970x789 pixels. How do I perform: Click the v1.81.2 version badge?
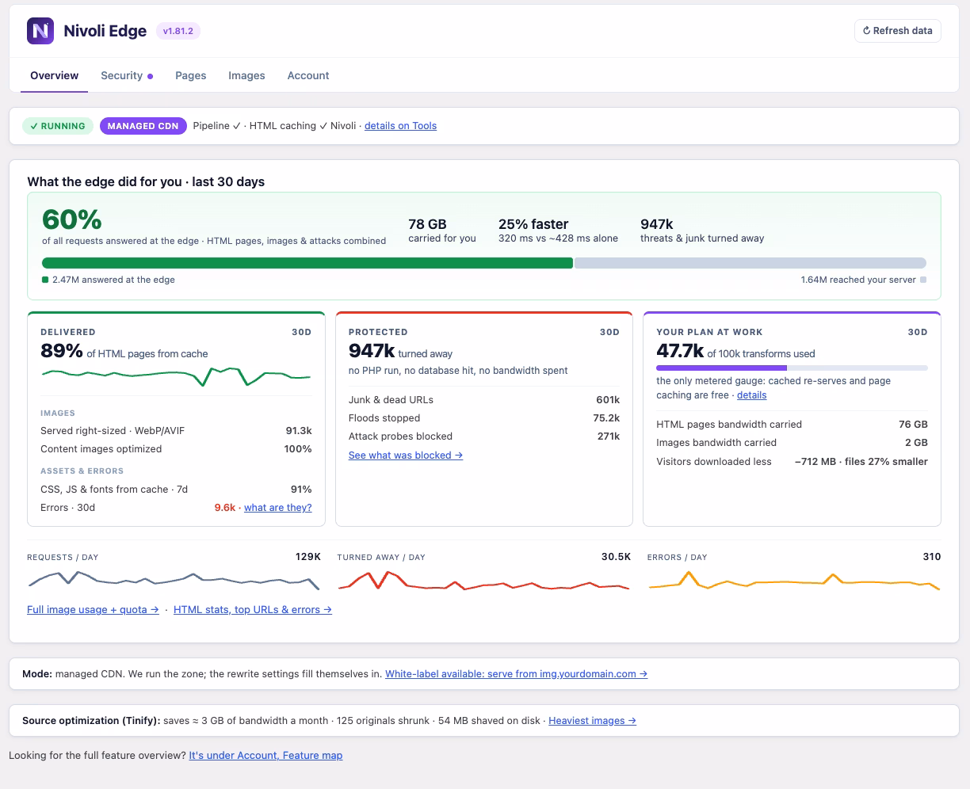point(178,31)
